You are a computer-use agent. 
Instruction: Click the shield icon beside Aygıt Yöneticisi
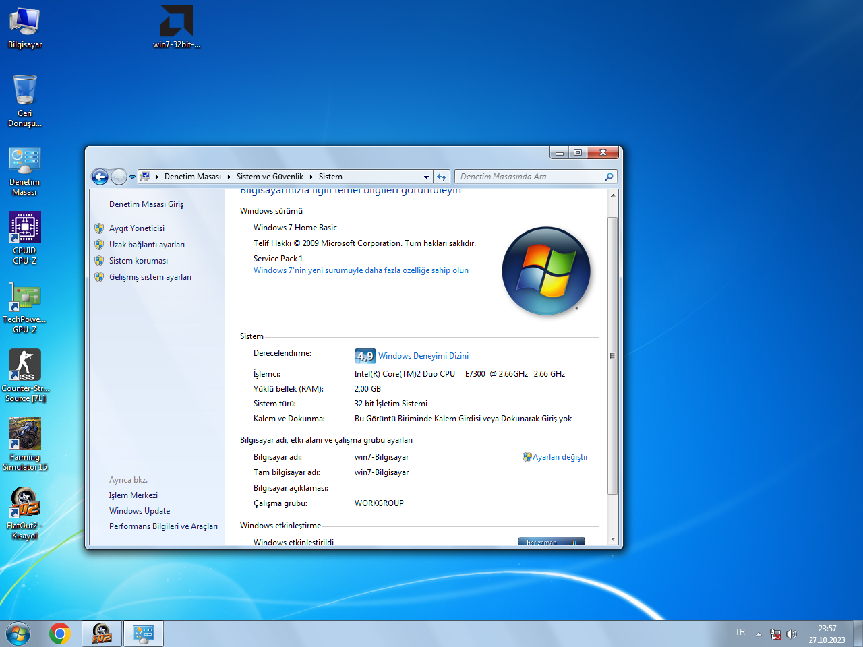[x=99, y=228]
